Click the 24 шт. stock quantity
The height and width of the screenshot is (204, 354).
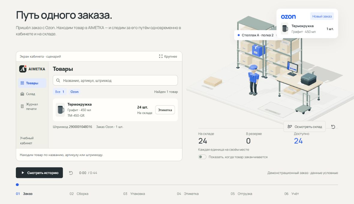tap(142, 107)
